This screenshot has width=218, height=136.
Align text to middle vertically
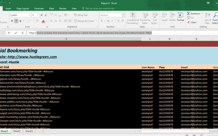point(55,15)
